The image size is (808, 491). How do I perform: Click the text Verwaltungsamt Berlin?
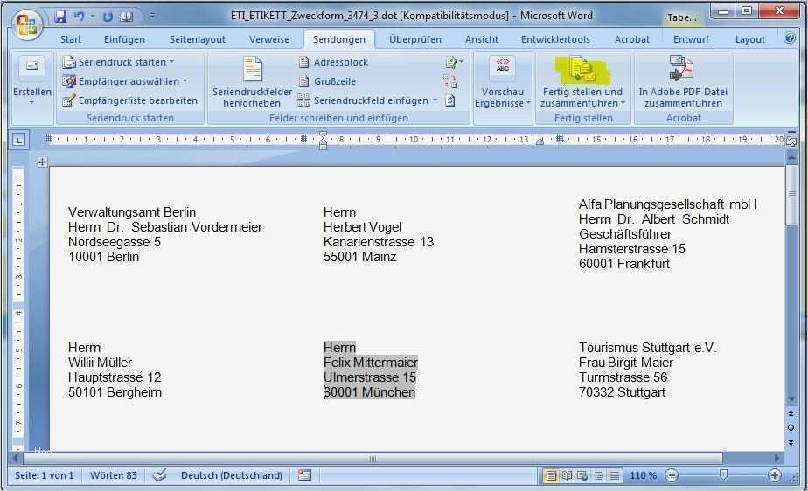132,212
